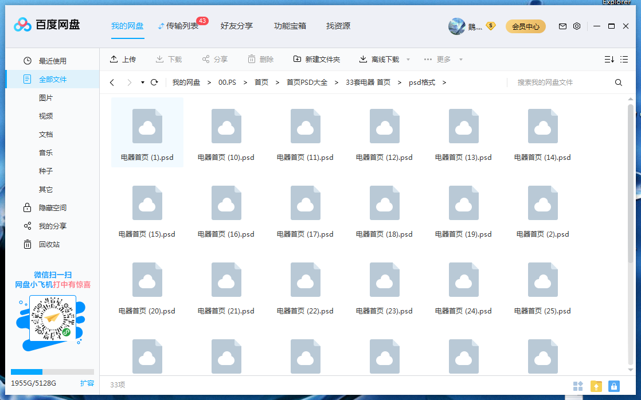Image resolution: width=641 pixels, height=400 pixels.
Task: Expand the 更多 dropdown arrow
Action: pos(461,60)
